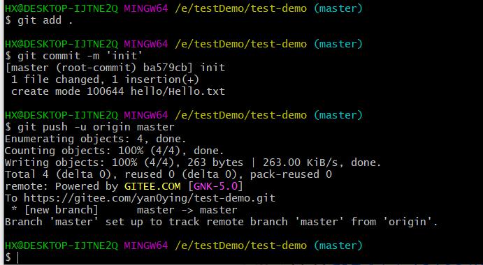Click the '1 file changed' summary line

click(x=105, y=80)
